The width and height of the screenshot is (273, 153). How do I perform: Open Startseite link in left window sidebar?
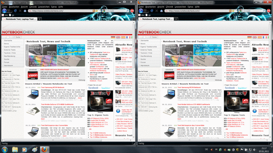point(8,40)
